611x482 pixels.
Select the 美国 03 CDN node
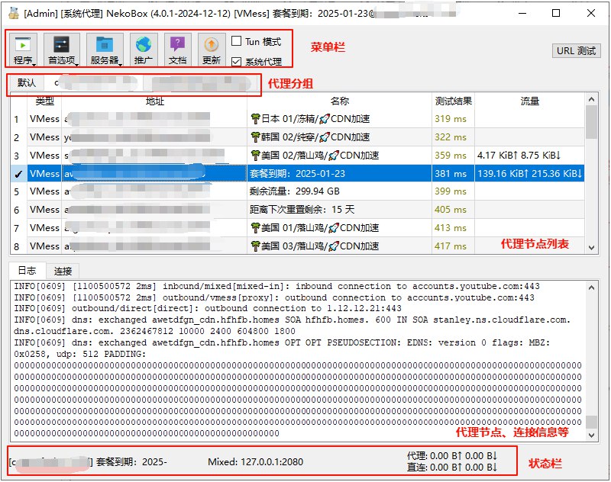click(305, 246)
